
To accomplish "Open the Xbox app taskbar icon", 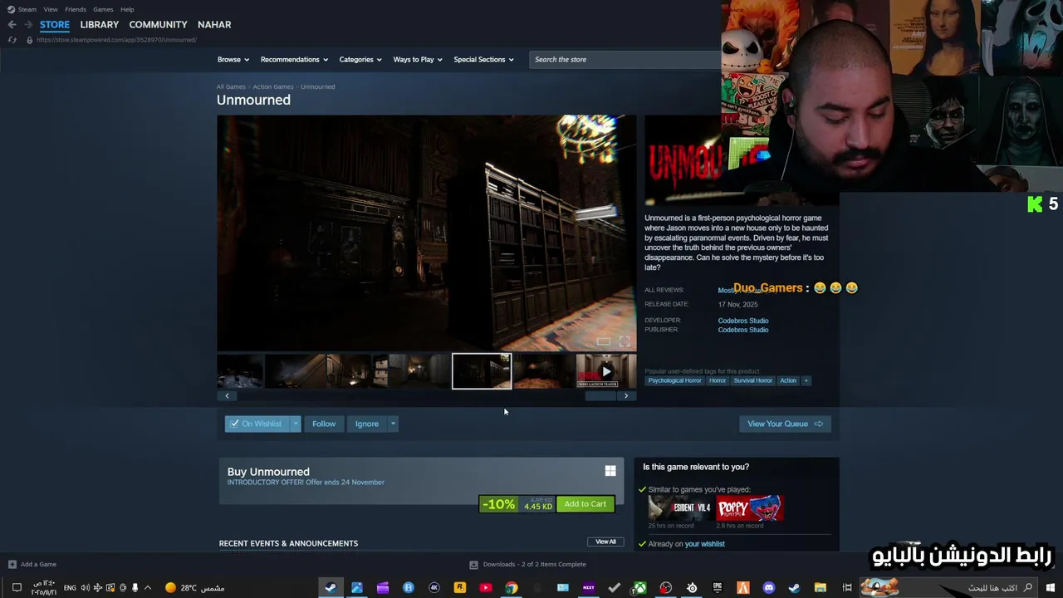I will pyautogui.click(x=640, y=588).
